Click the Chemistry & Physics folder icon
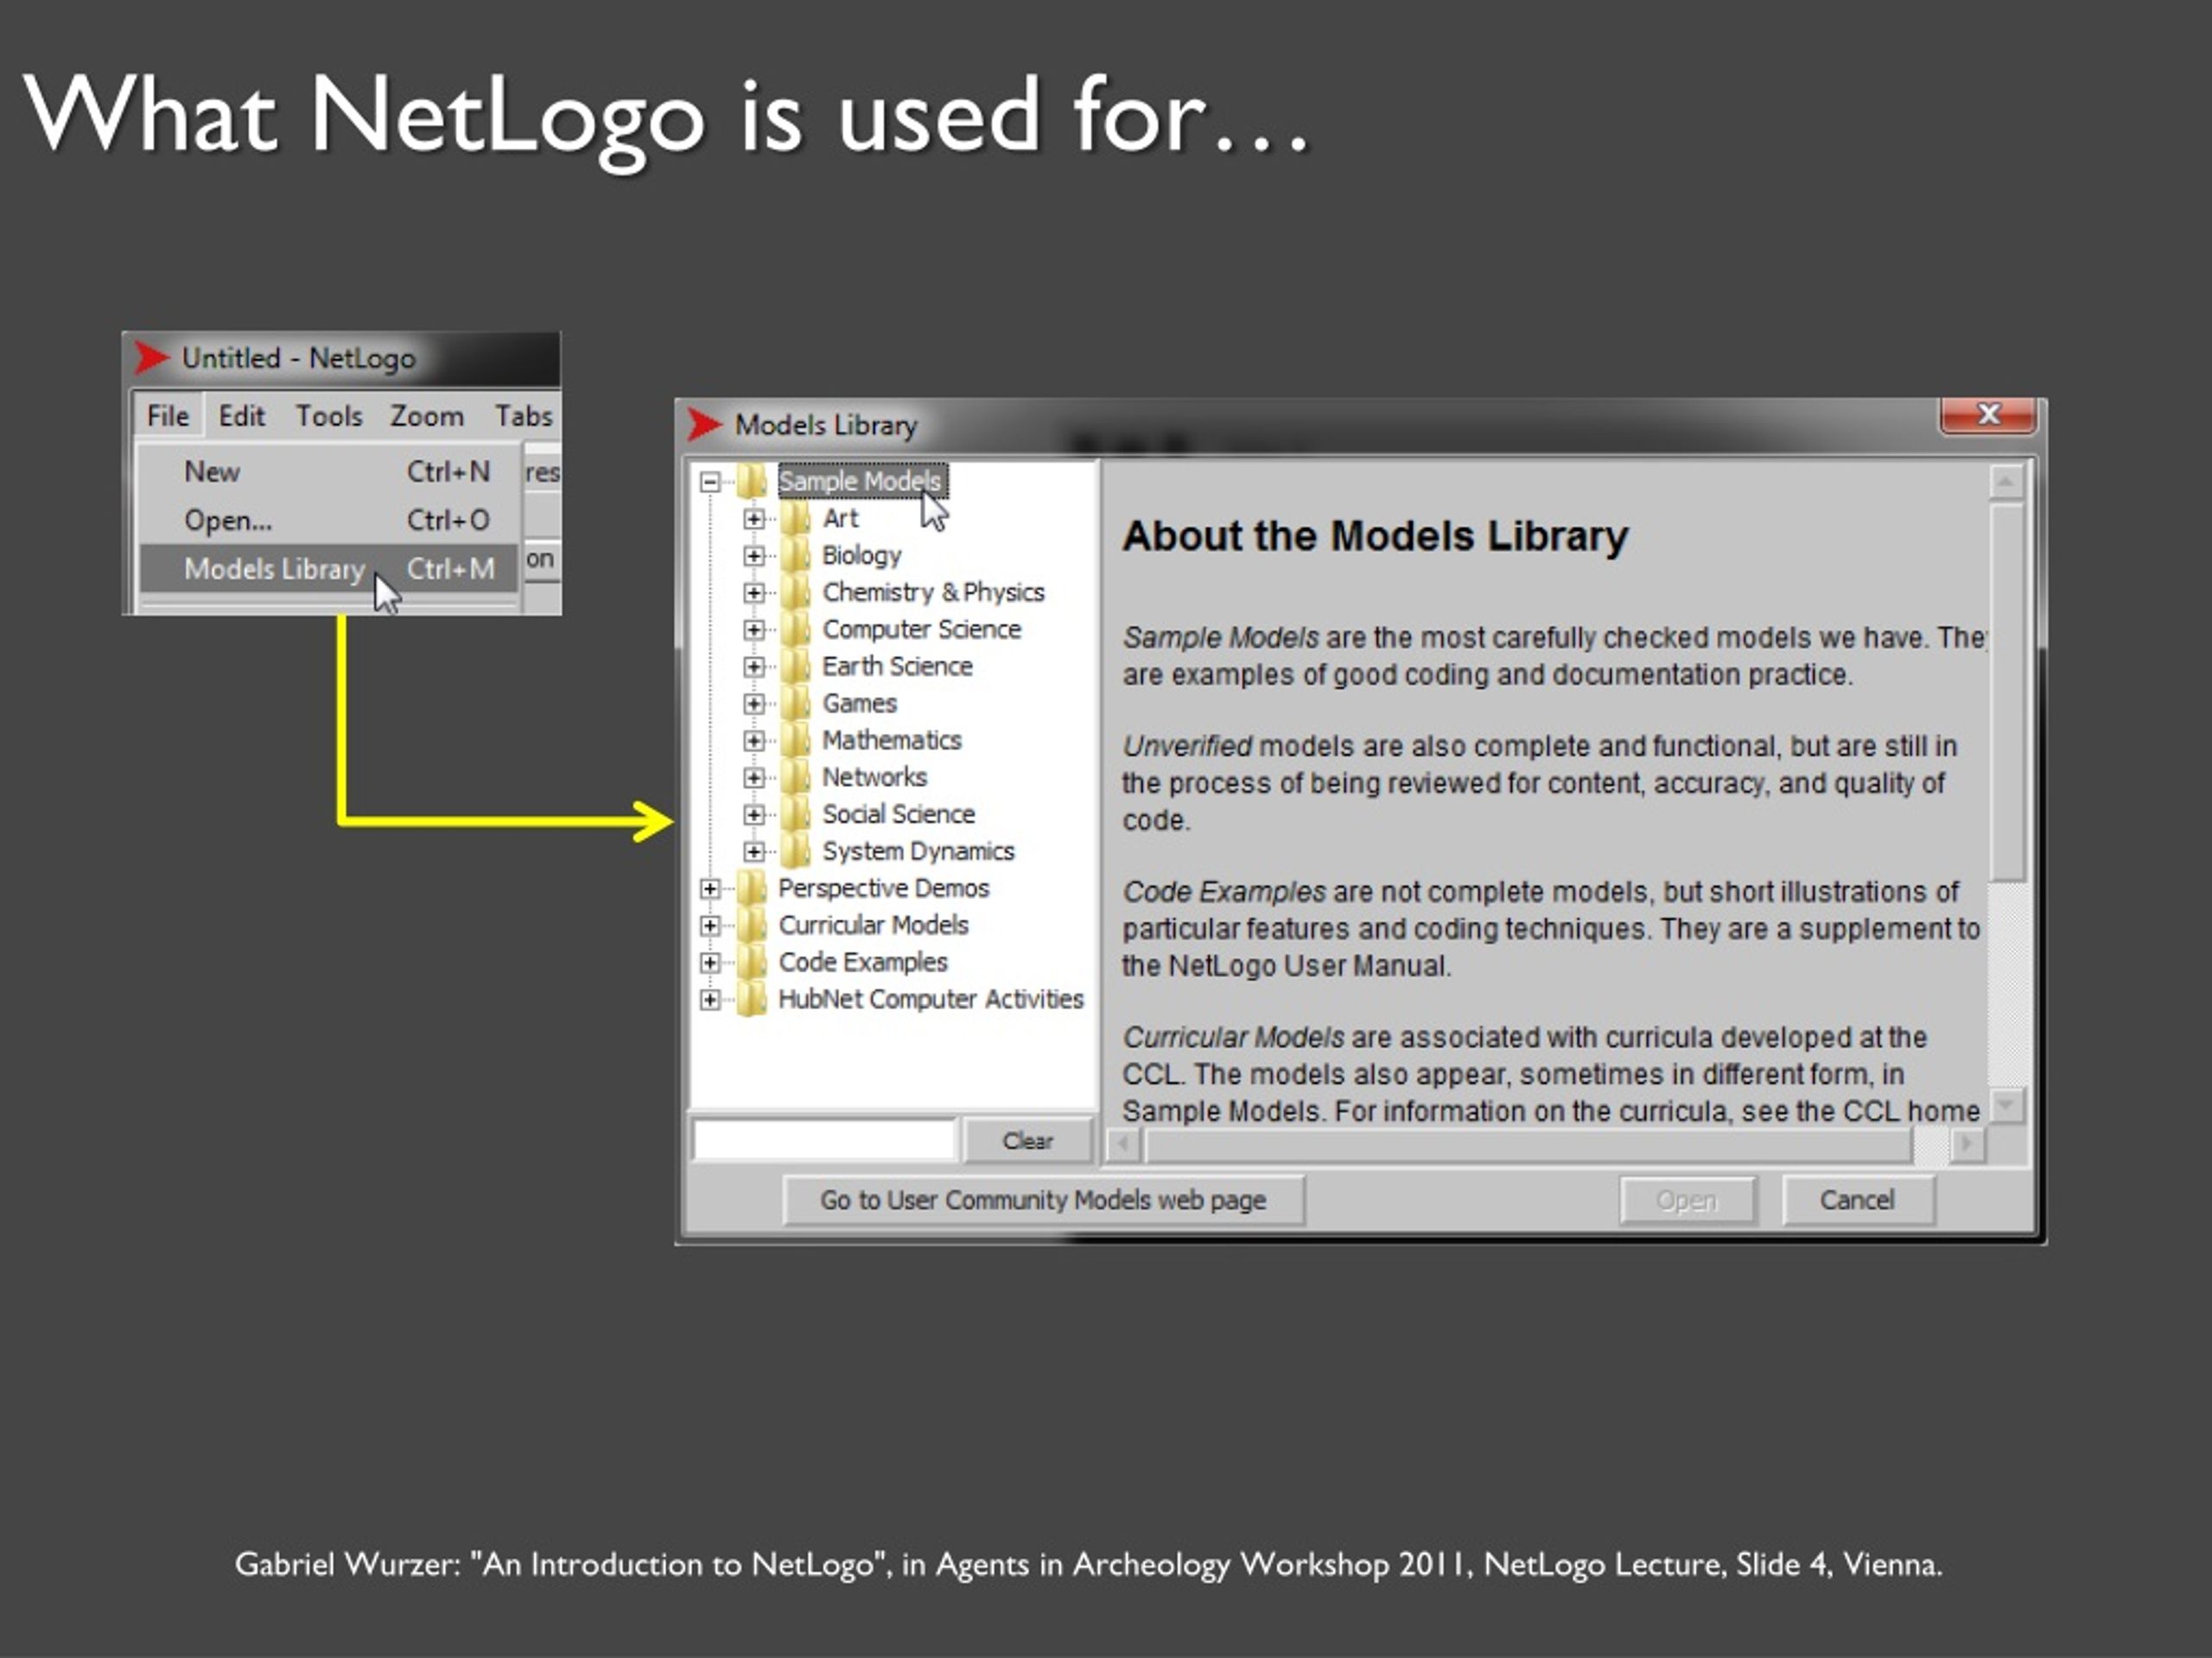This screenshot has height=1658, width=2212. (796, 592)
